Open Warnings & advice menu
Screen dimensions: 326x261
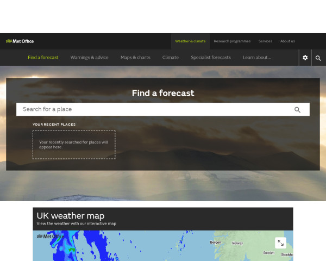pyautogui.click(x=90, y=58)
